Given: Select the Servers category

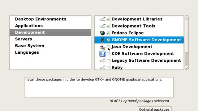Looking at the screenshot, I should [x=50, y=39].
